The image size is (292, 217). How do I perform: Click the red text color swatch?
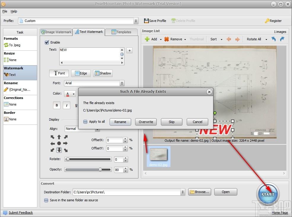[68, 94]
